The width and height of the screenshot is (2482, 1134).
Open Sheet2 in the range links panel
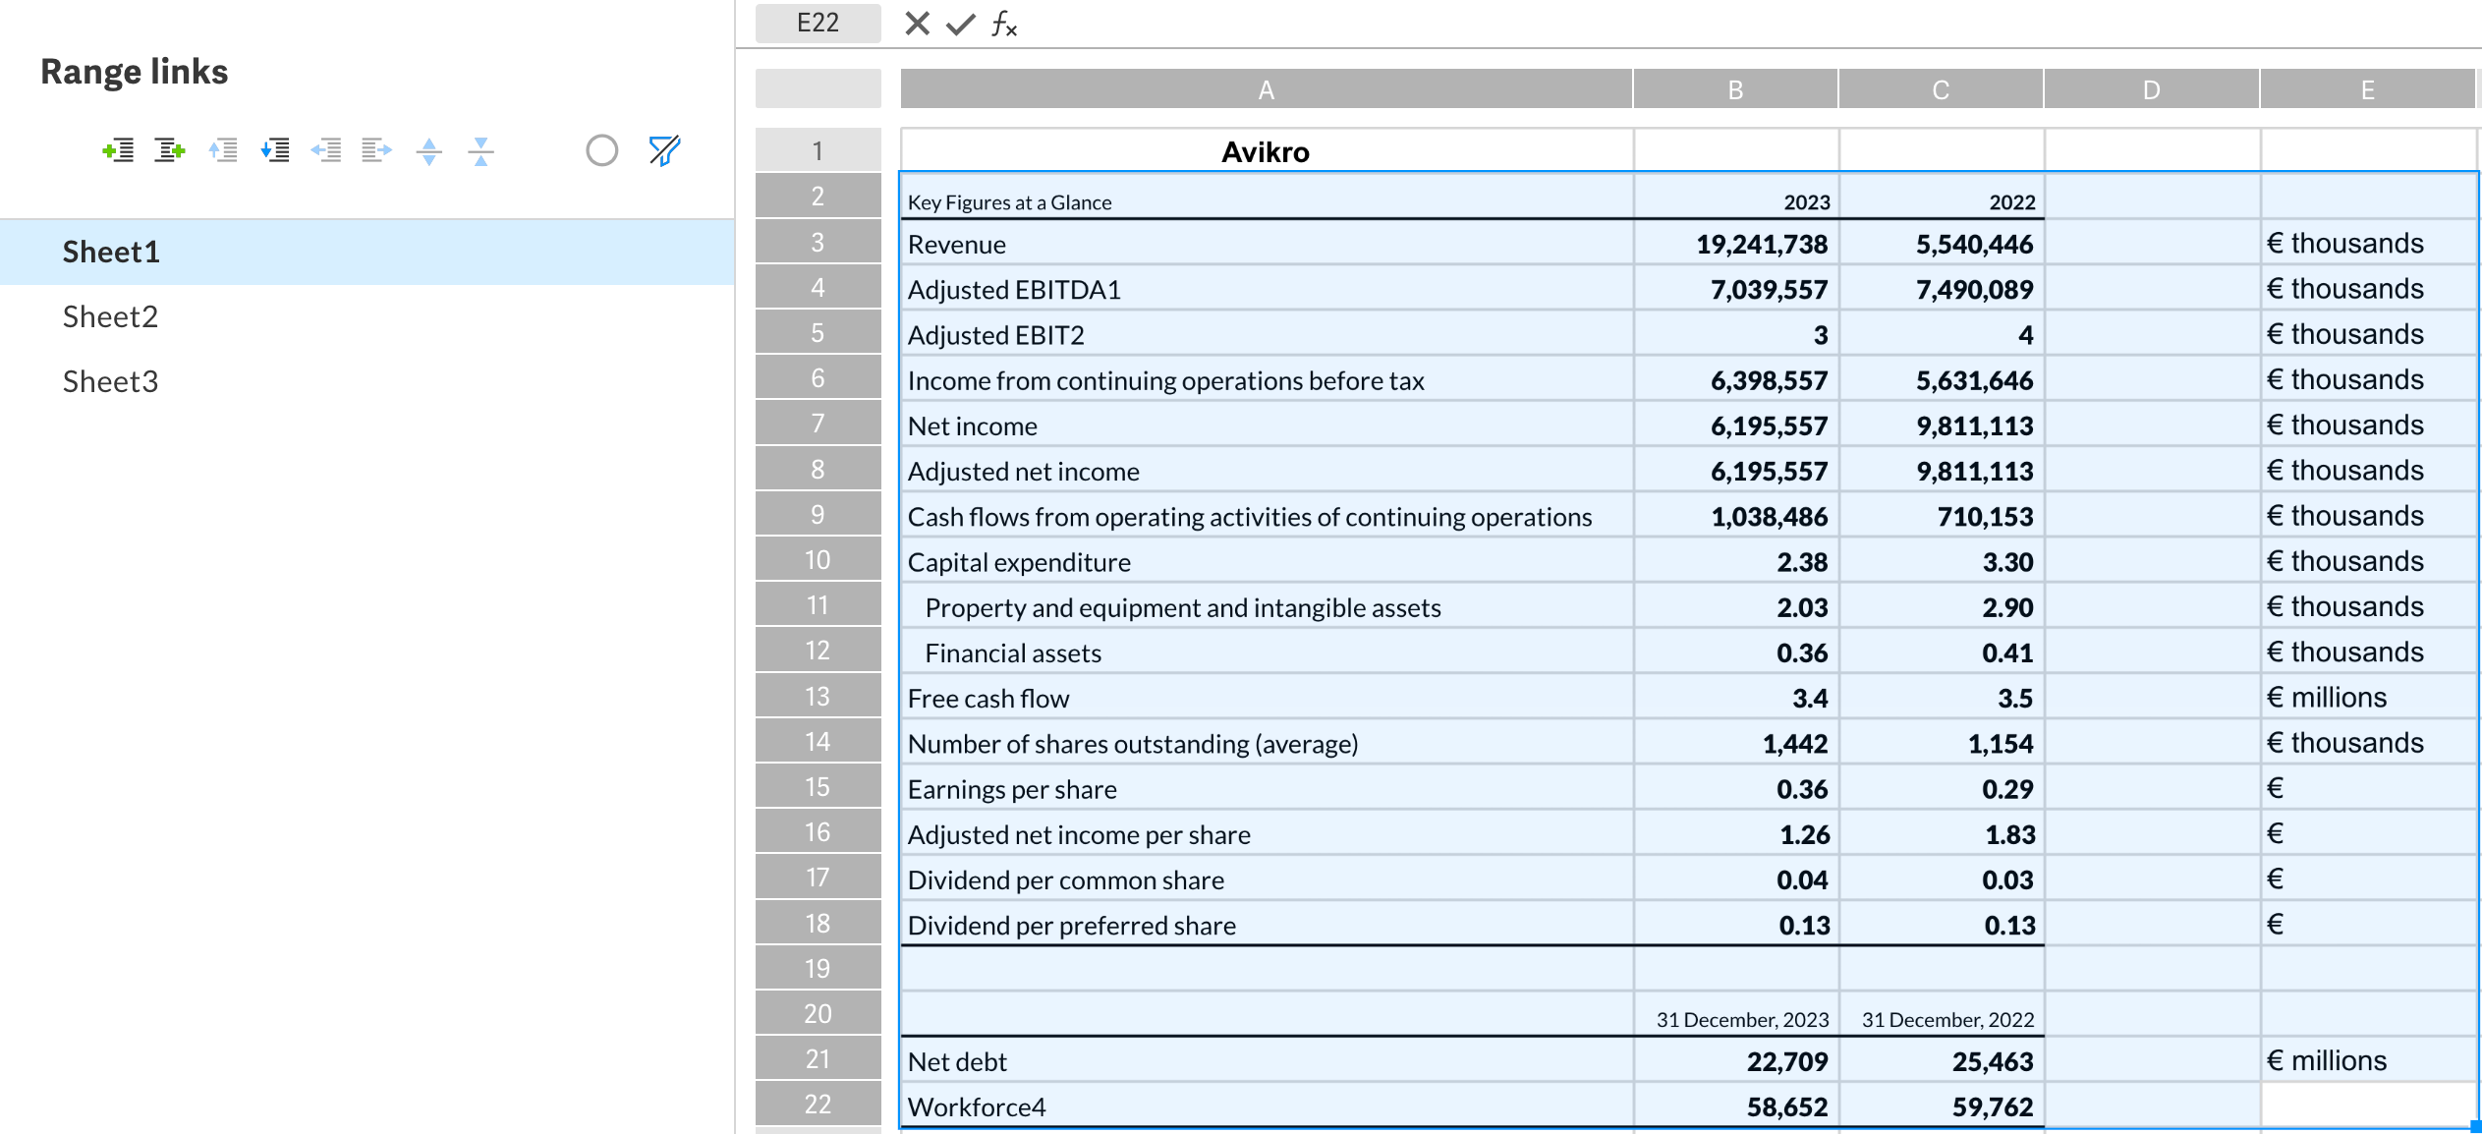(110, 316)
